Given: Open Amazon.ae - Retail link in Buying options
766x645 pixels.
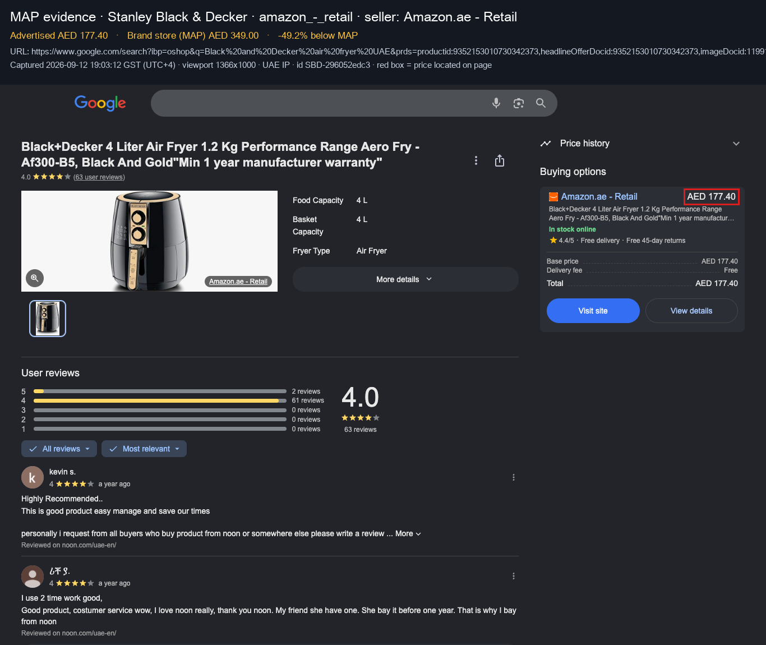Looking at the screenshot, I should (599, 197).
